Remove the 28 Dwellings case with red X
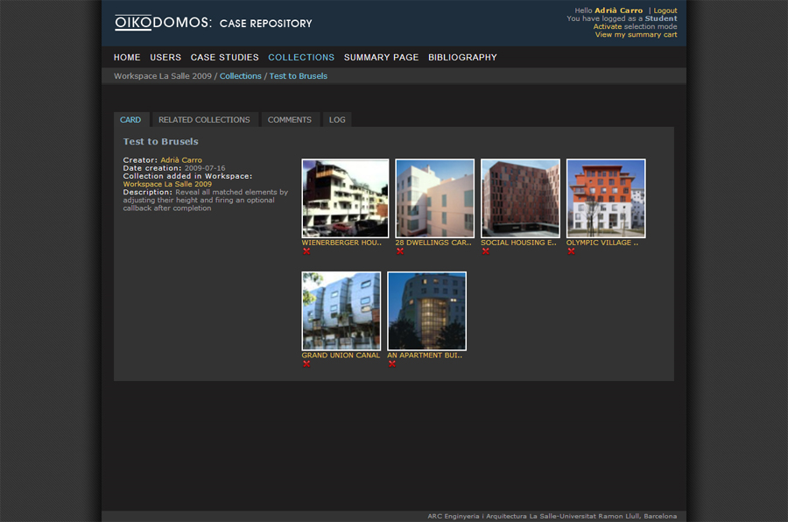788x522 pixels. pyautogui.click(x=400, y=251)
